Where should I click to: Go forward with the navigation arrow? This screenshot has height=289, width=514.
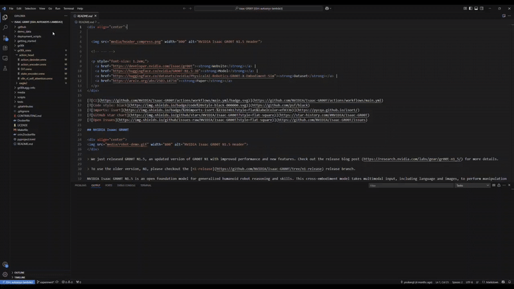click(x=190, y=8)
